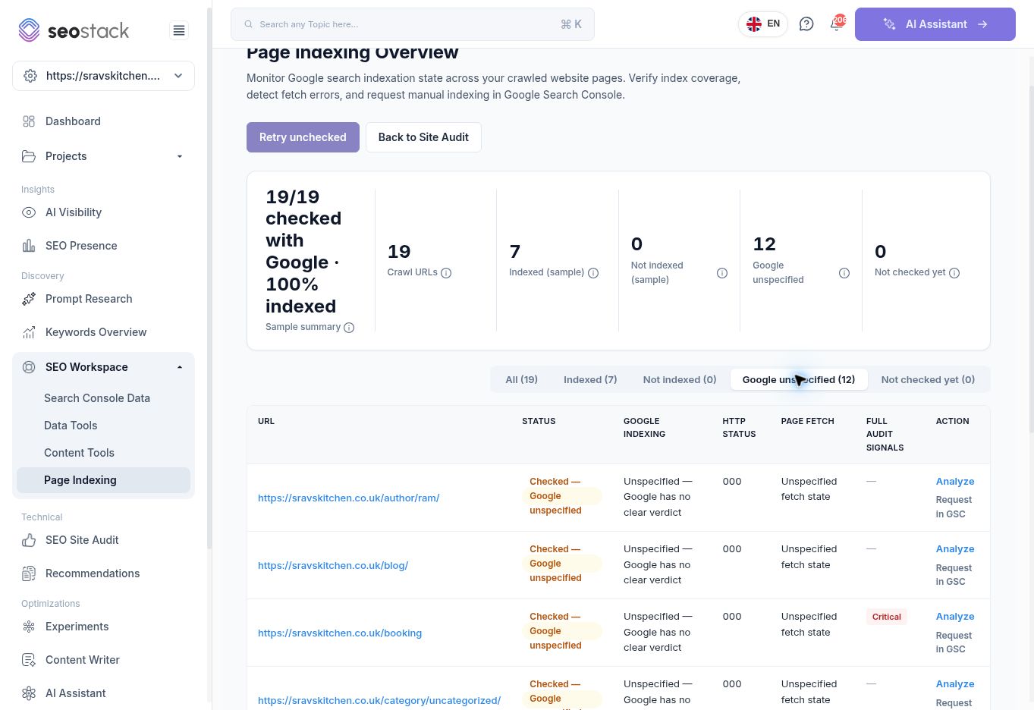Open Page Indexing submenu item
The image size is (1034, 710).
103,480
